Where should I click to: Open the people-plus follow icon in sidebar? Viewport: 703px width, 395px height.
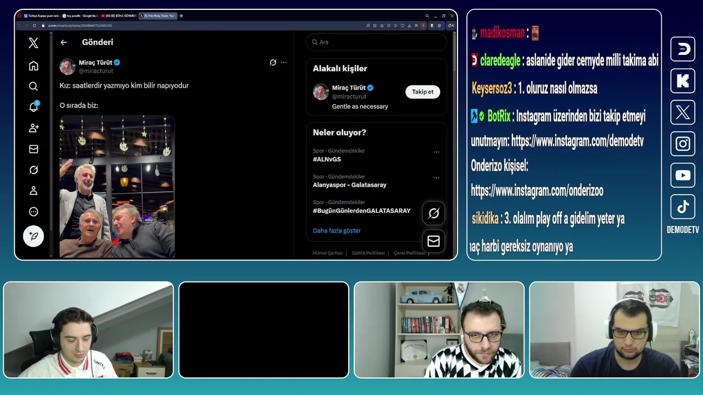pyautogui.click(x=34, y=128)
